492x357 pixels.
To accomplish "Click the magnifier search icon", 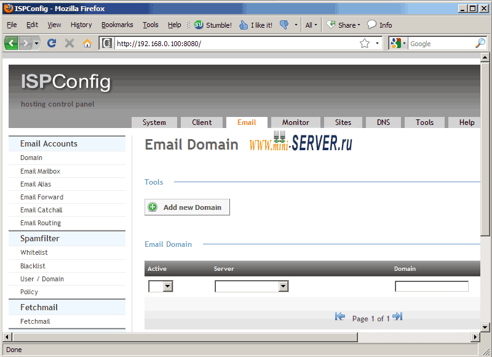I will coord(480,43).
